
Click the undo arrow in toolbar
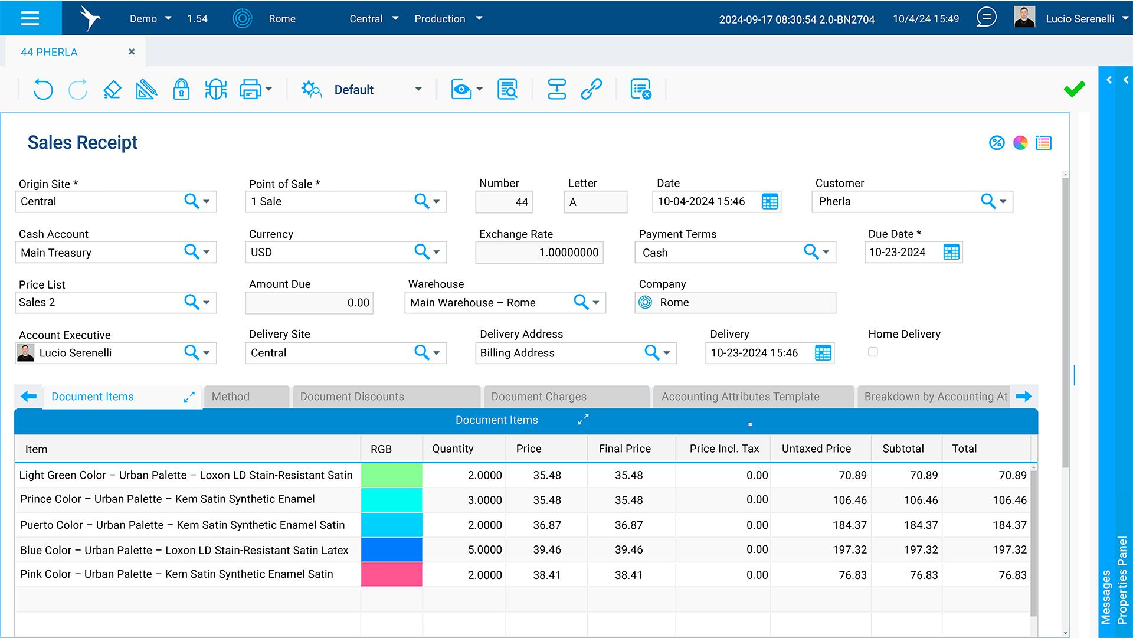click(42, 90)
